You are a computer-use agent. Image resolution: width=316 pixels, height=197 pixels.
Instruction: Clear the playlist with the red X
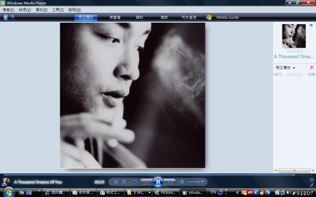pos(312,67)
